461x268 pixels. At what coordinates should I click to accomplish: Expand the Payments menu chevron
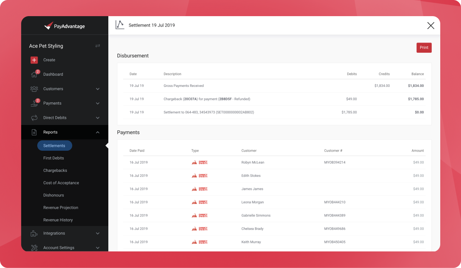tap(98, 103)
